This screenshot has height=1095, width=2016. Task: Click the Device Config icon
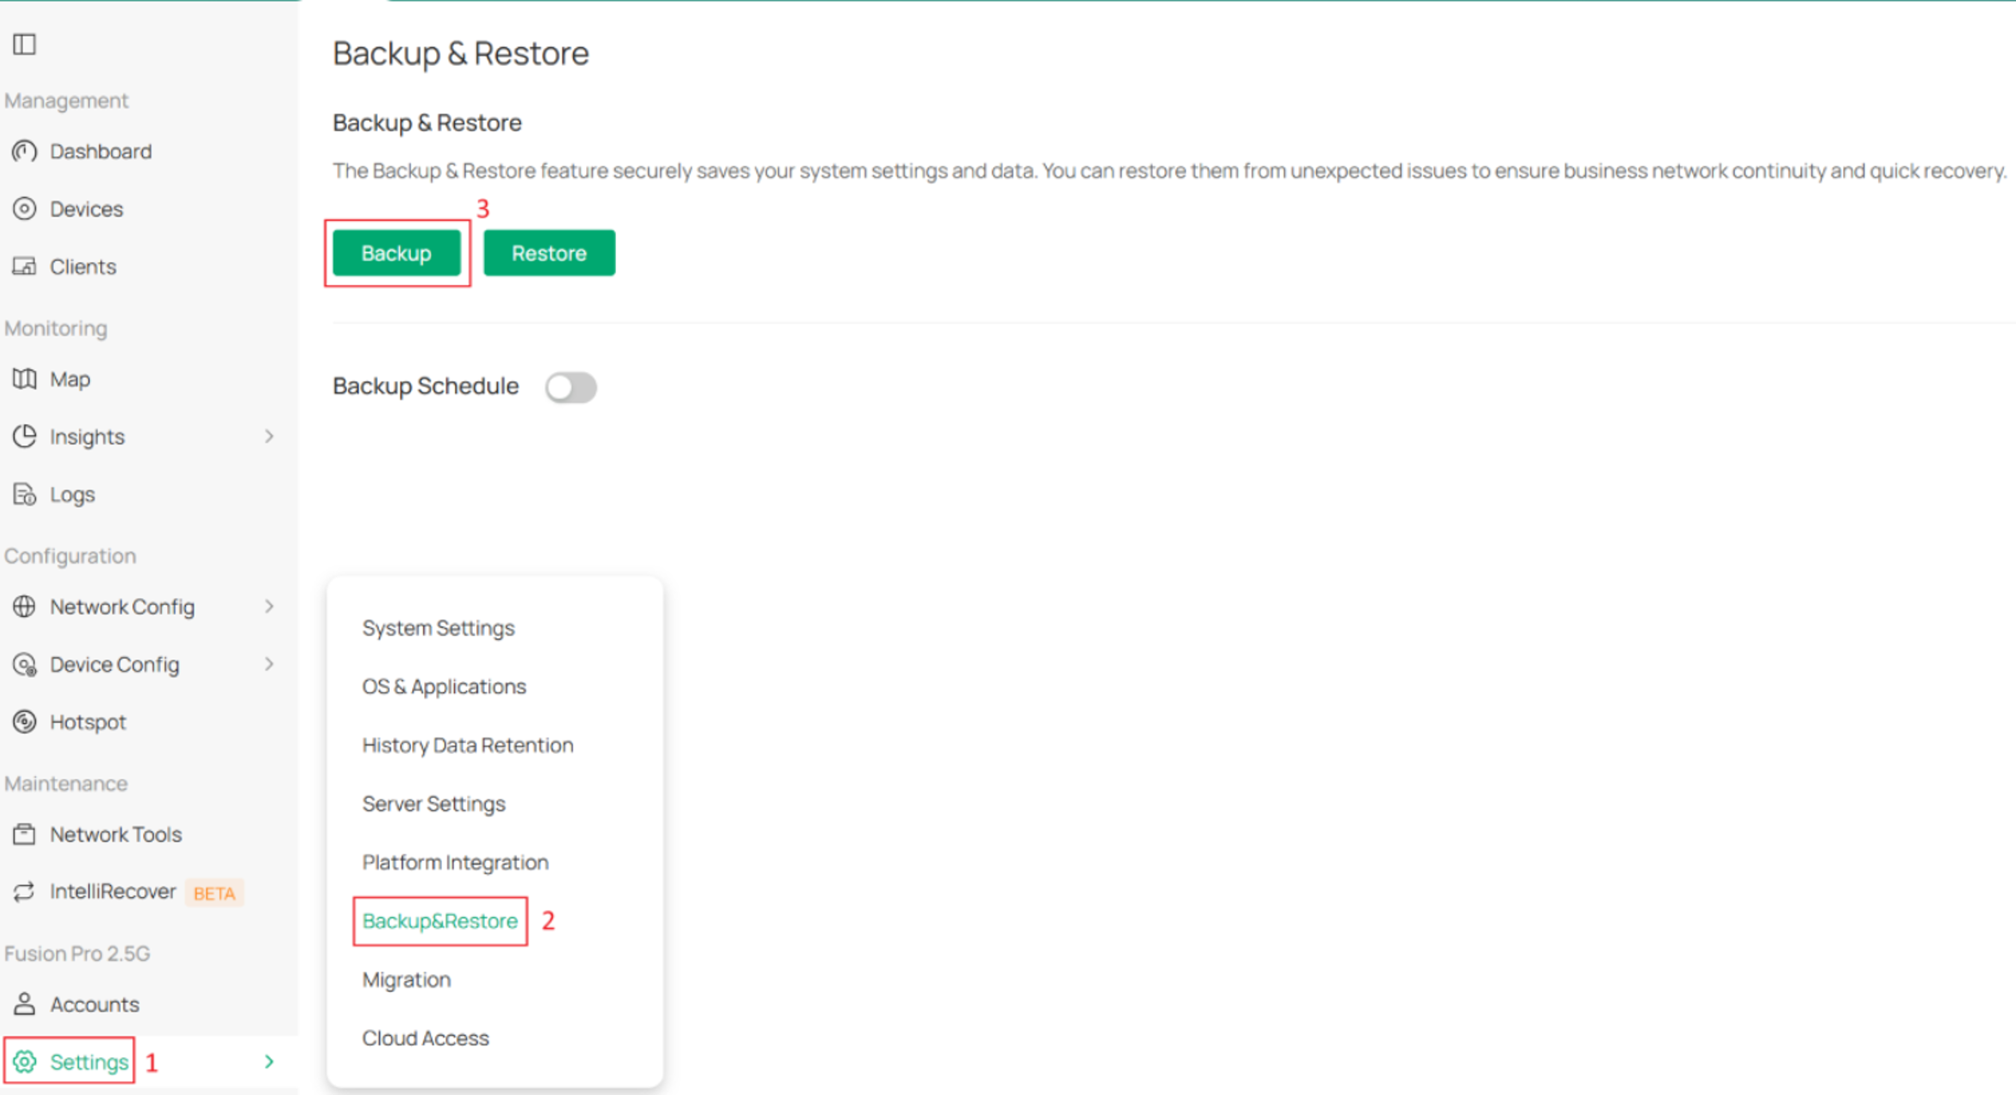25,665
